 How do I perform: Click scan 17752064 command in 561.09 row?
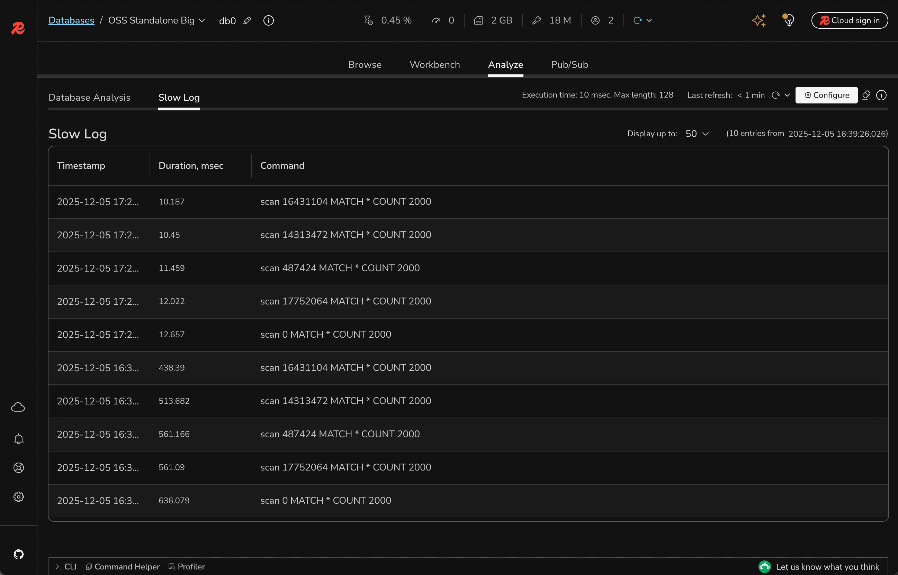coord(345,467)
